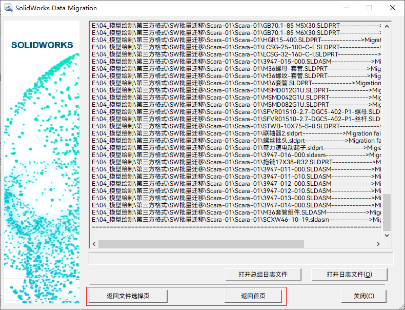Select log line MSMD042G1U.SLDPRT
The width and height of the screenshot is (405, 310).
pyautogui.click(x=236, y=98)
